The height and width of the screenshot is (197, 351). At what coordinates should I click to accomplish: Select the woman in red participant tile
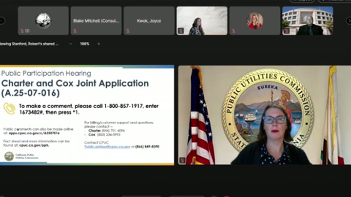254,20
